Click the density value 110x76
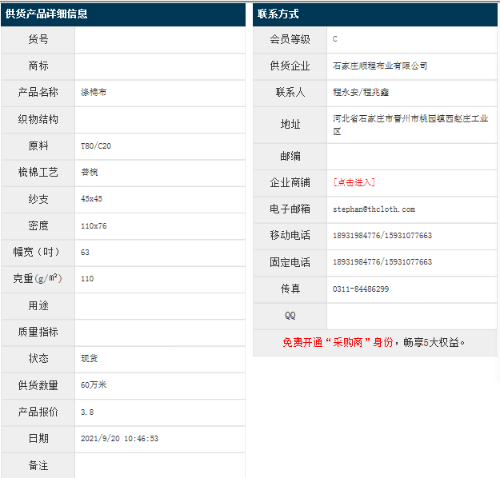This screenshot has width=500, height=478. pyautogui.click(x=94, y=226)
